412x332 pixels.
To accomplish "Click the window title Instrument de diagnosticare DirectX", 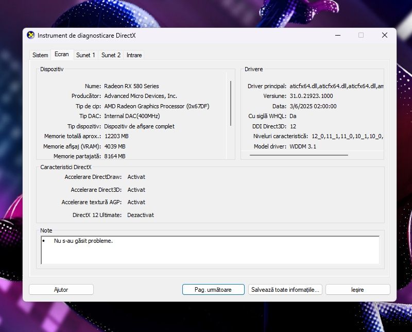I will (x=87, y=36).
